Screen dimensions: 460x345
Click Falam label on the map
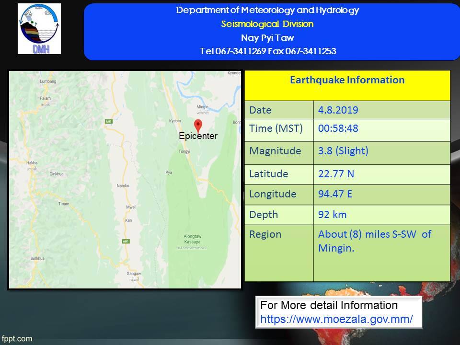[x=45, y=98]
